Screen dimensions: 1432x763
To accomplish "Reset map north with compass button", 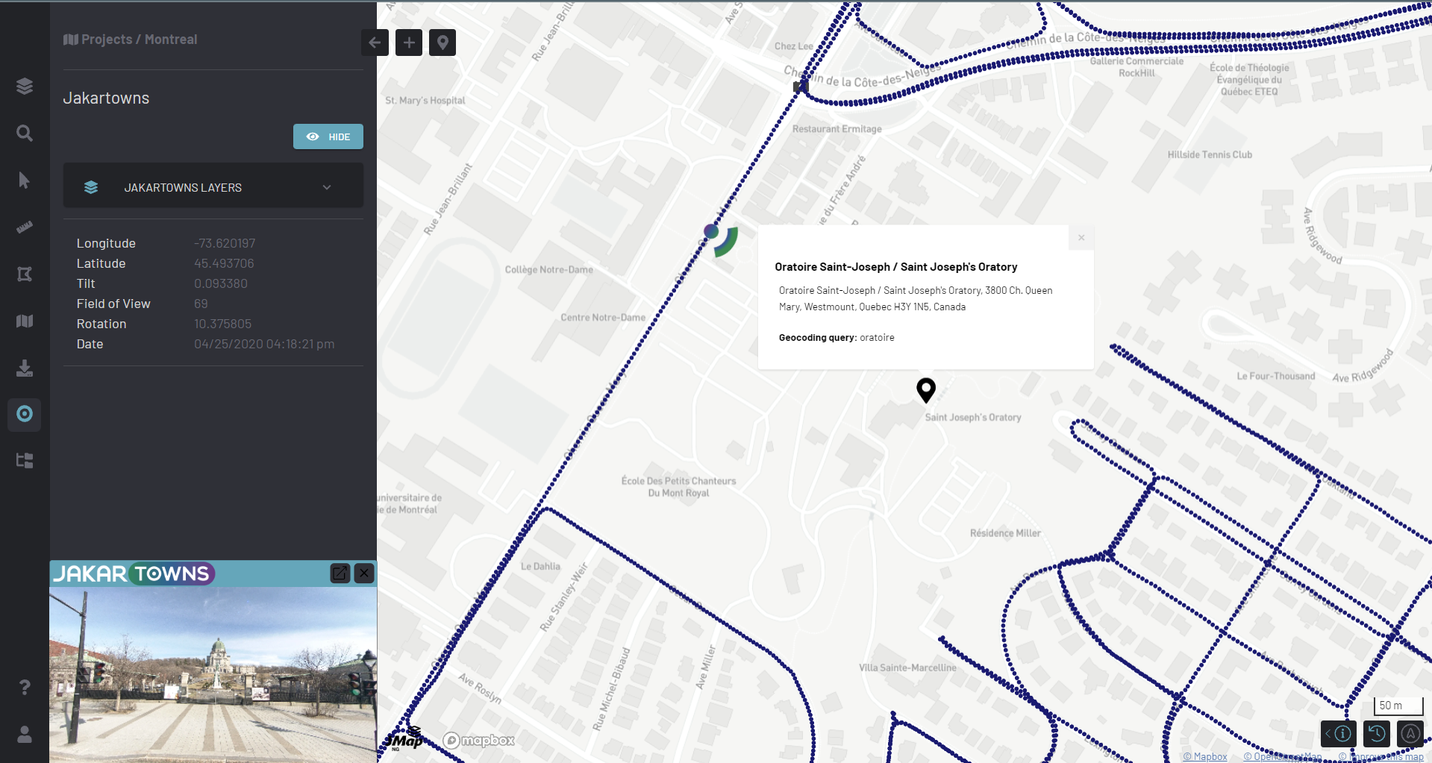I will pos(1410,734).
